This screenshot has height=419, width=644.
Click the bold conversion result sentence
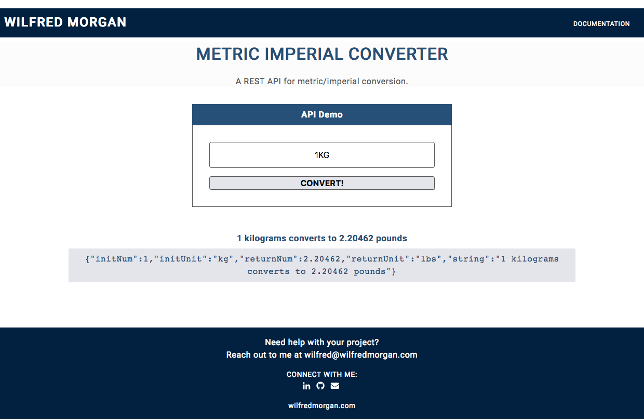coord(322,238)
